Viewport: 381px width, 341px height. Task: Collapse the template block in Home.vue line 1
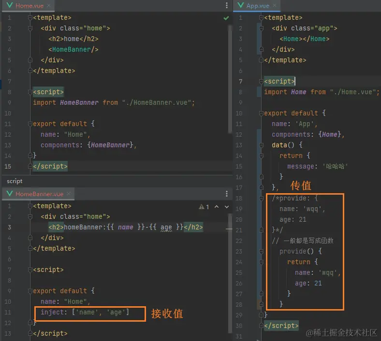30,18
